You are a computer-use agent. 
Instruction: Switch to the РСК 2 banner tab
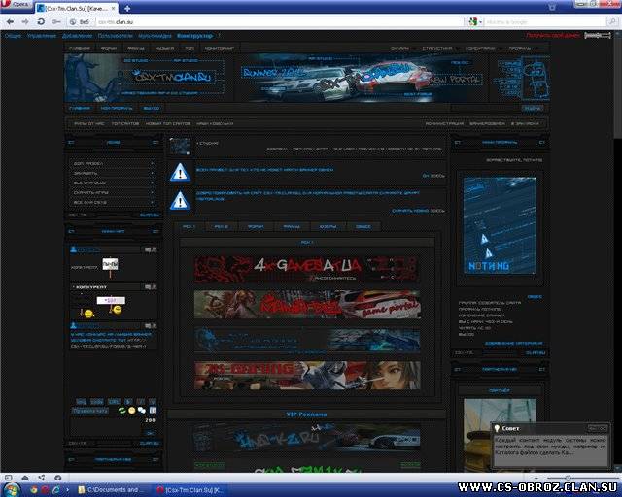[x=222, y=226]
